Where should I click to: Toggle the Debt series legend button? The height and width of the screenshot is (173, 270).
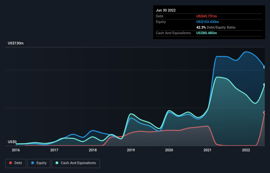[15, 163]
